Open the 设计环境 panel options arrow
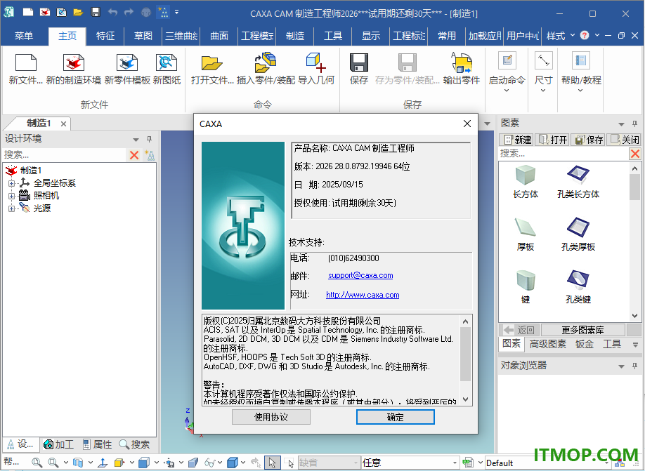Viewport: 645px width, 471px height. [x=136, y=139]
